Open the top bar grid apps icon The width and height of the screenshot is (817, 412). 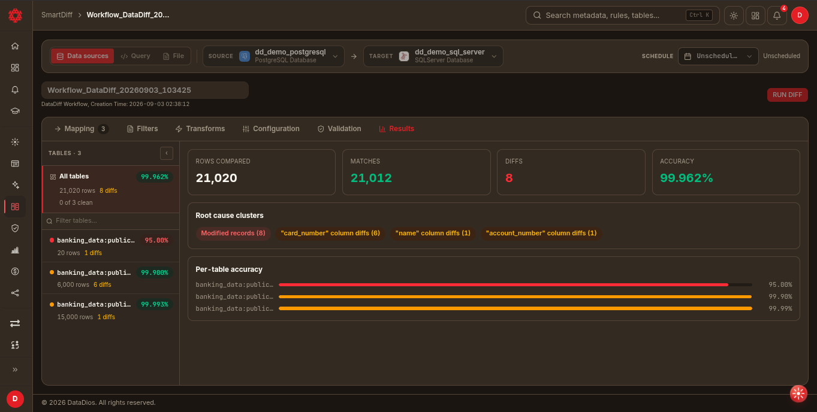pyautogui.click(x=755, y=16)
